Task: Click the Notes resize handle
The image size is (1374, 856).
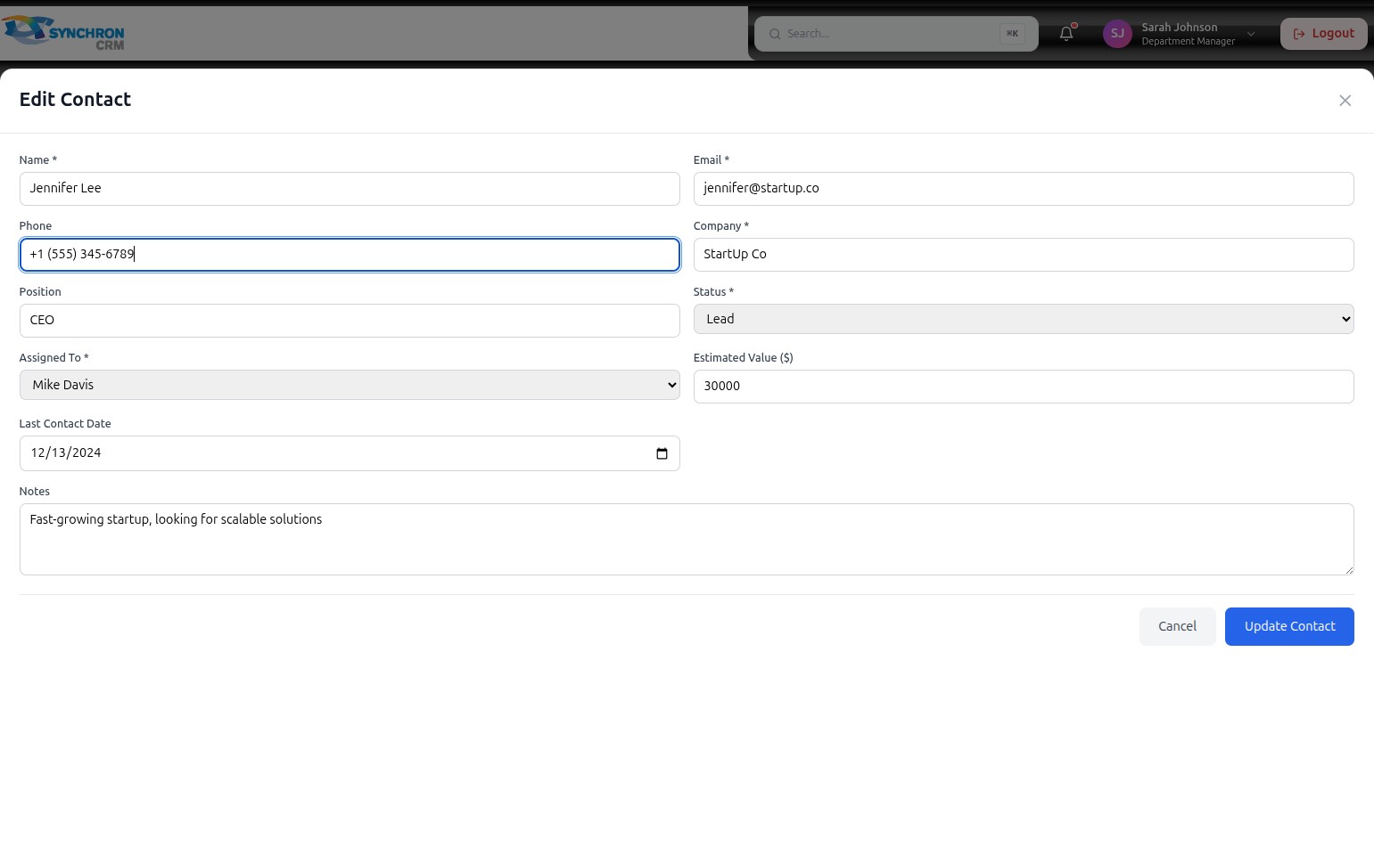Action: [1348, 569]
